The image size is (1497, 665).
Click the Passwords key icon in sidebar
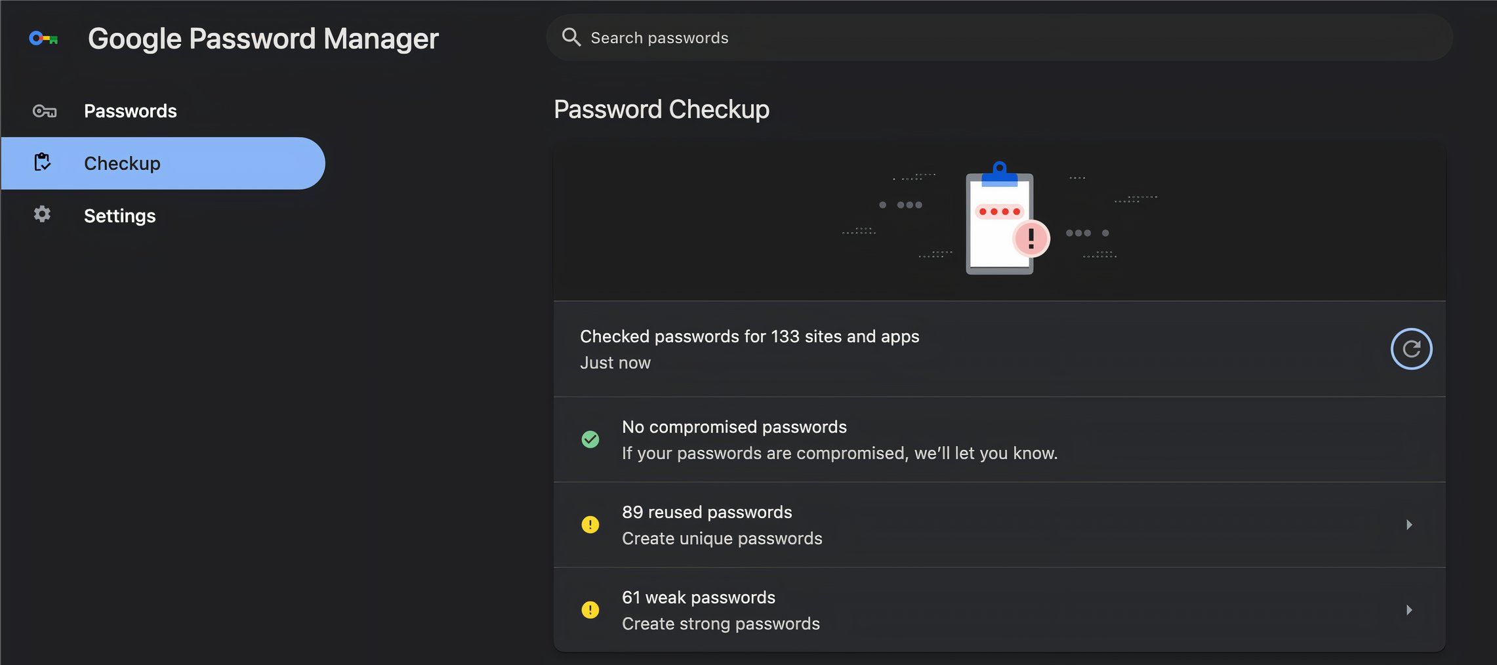(44, 111)
